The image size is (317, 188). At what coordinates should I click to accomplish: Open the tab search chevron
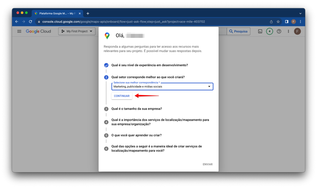point(300,14)
